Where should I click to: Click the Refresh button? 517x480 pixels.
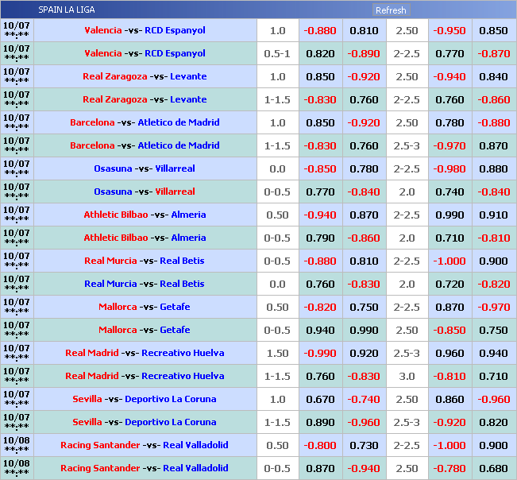click(391, 10)
